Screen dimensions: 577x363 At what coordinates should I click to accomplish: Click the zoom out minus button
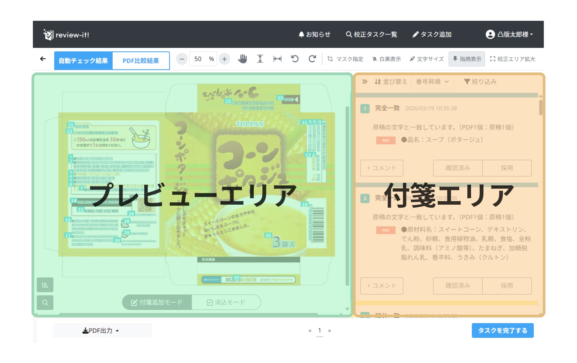point(182,59)
